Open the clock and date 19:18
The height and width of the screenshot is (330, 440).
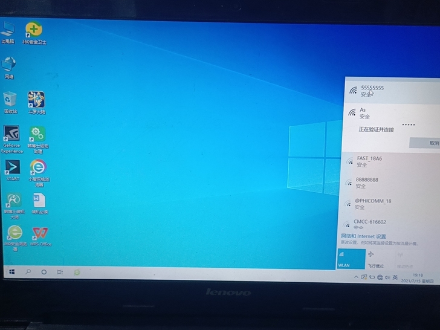[x=418, y=278]
